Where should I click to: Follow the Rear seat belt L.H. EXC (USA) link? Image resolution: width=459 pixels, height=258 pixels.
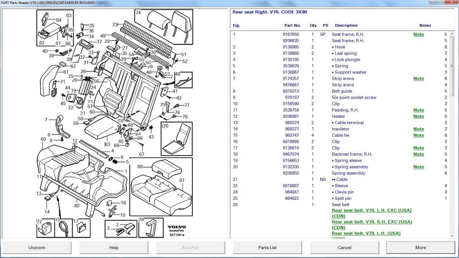372,213
